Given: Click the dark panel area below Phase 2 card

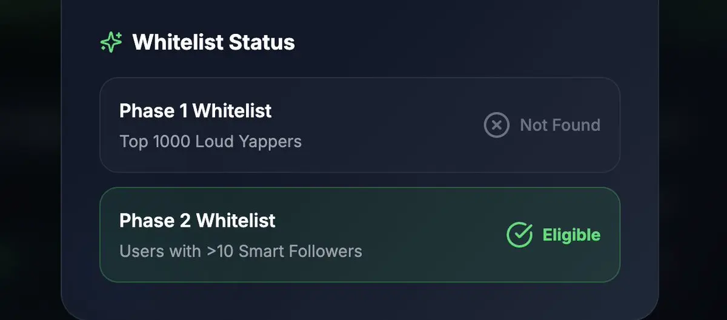Looking at the screenshot, I should point(360,299).
